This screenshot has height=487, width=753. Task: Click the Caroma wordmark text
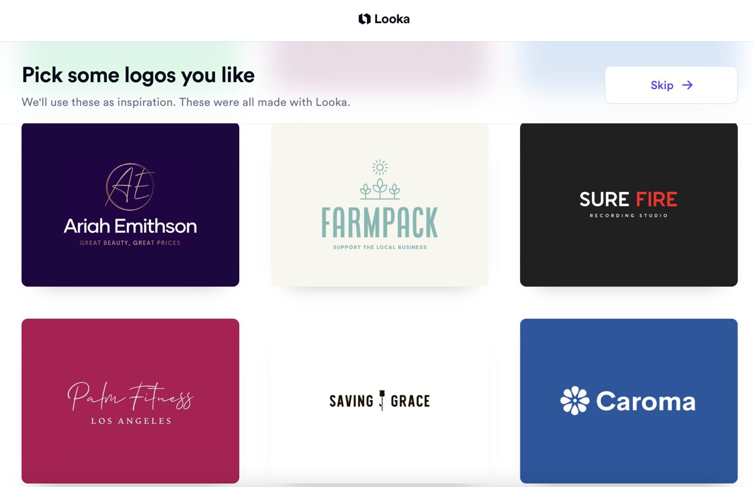646,401
